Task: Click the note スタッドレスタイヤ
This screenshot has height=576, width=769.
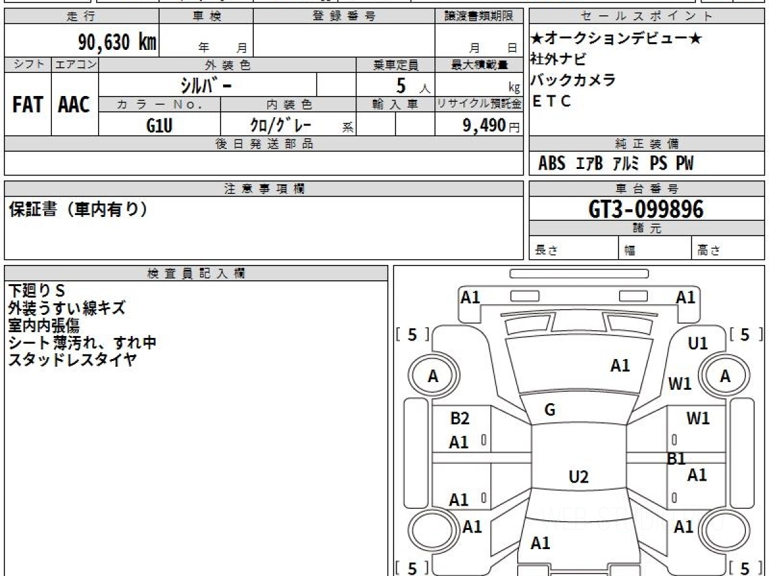Action: click(x=72, y=360)
